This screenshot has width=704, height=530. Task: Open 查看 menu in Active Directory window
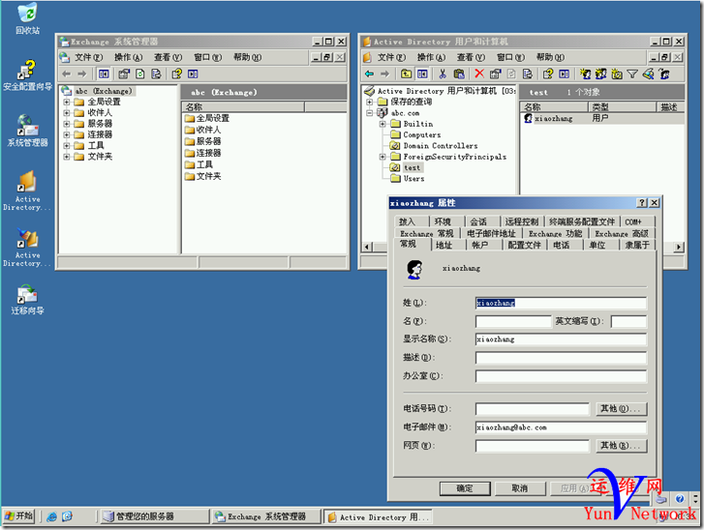pos(471,57)
